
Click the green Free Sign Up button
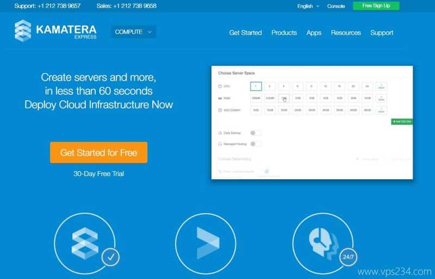(376, 6)
